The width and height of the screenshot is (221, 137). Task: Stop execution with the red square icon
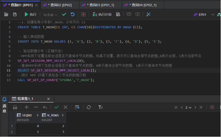click(x=83, y=14)
